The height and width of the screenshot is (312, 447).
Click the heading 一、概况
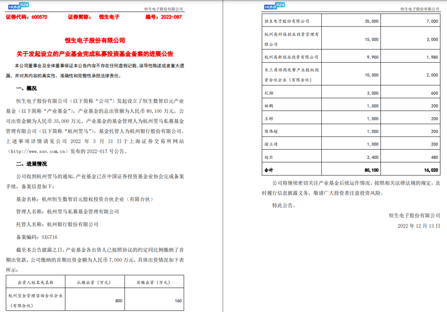point(26,88)
